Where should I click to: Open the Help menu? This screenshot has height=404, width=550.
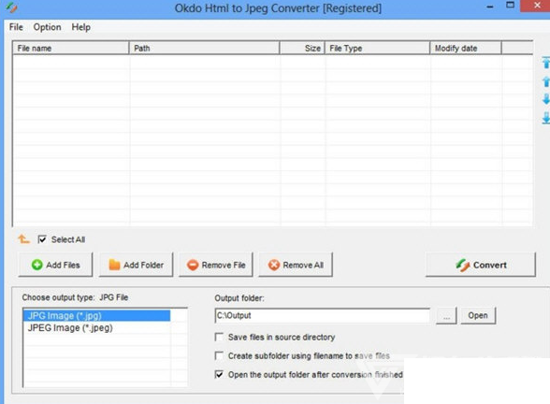[x=81, y=27]
